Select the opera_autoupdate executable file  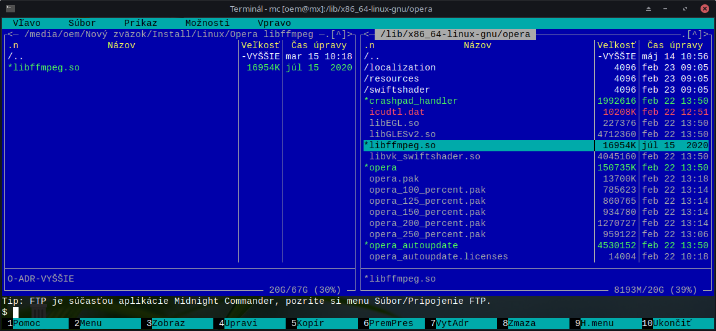click(x=536, y=245)
